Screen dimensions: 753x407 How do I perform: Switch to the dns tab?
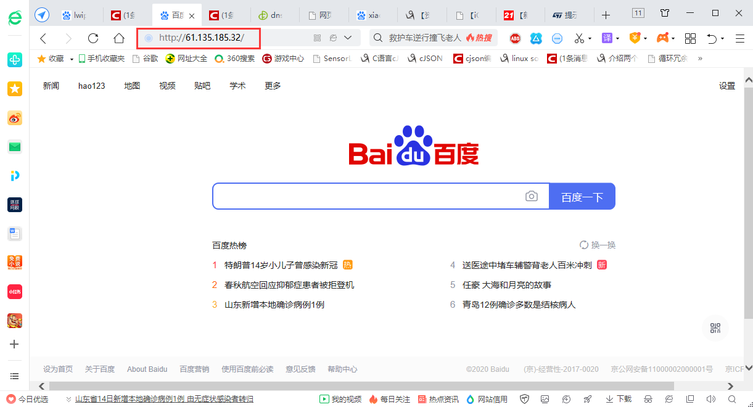pyautogui.click(x=271, y=15)
